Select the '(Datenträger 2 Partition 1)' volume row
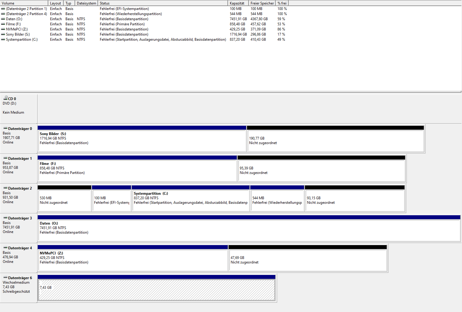The image size is (462, 312). (144, 9)
